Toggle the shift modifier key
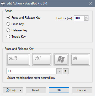 click(x=18, y=60)
